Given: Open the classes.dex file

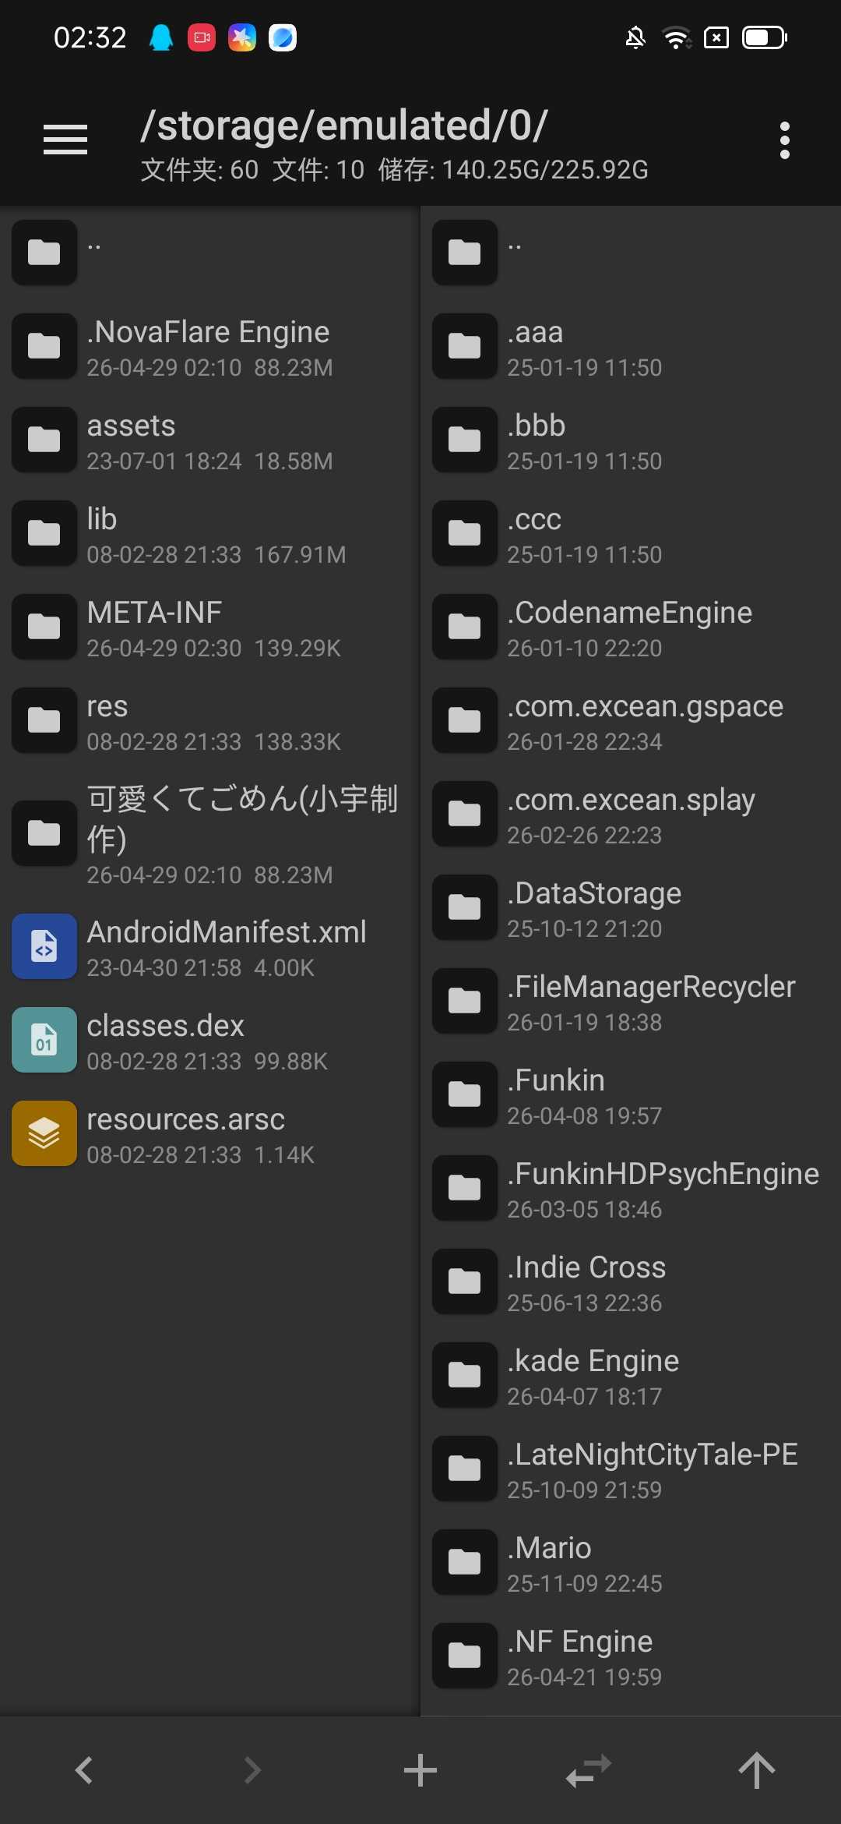Looking at the screenshot, I should (x=166, y=1040).
